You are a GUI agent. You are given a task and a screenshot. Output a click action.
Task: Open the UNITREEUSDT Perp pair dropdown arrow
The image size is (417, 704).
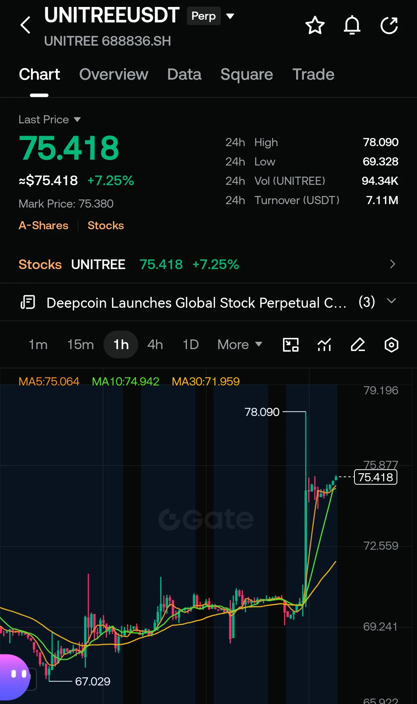230,16
